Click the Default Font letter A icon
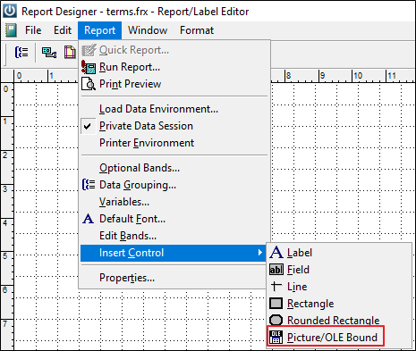Image resolution: width=416 pixels, height=351 pixels. click(x=89, y=219)
